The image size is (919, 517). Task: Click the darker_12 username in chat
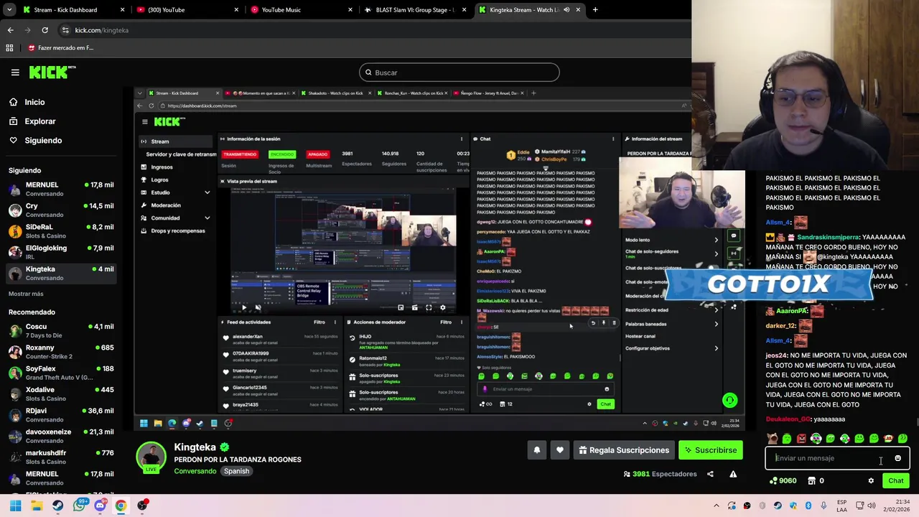[780, 325]
